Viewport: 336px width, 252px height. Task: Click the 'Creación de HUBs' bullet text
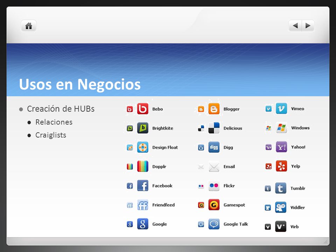point(61,109)
